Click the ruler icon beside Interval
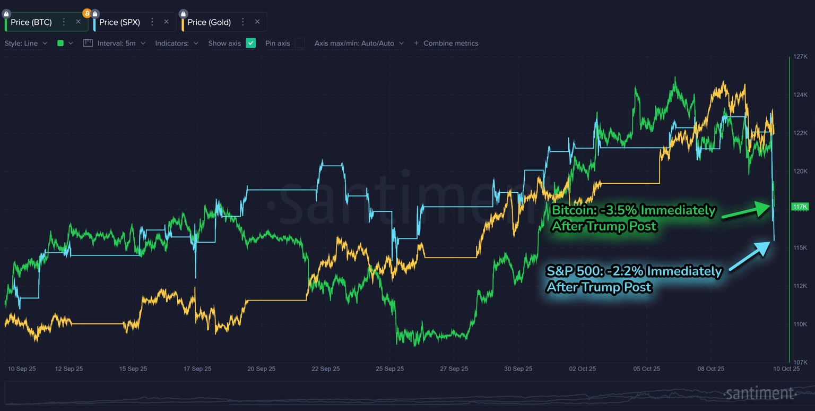 [88, 43]
